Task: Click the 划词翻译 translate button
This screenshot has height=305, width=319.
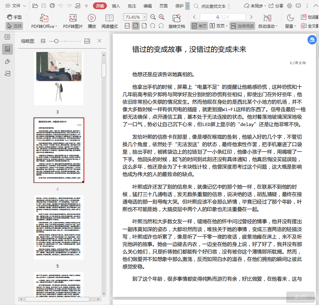Action: coord(309,17)
